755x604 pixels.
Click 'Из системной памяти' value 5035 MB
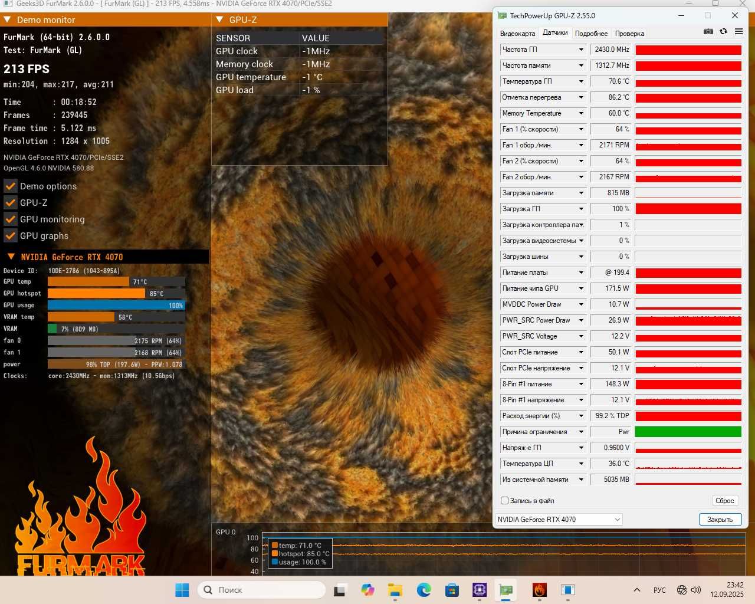tap(611, 480)
